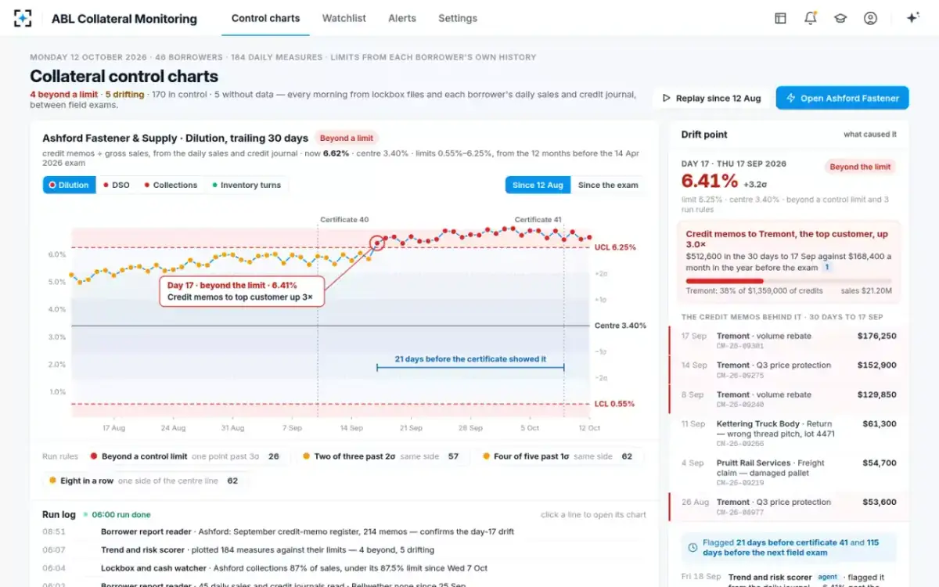Click the 'agent' tag beside Trend and risk scorer

tap(828, 577)
